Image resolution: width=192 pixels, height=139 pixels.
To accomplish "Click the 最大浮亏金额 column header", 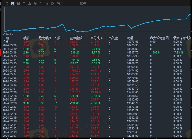I will pyautogui.click(x=159, y=38).
